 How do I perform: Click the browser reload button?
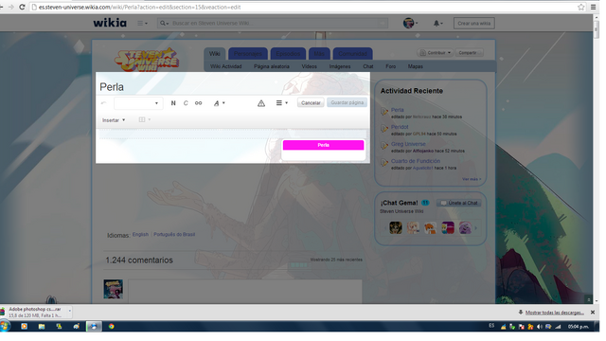pos(22,7)
